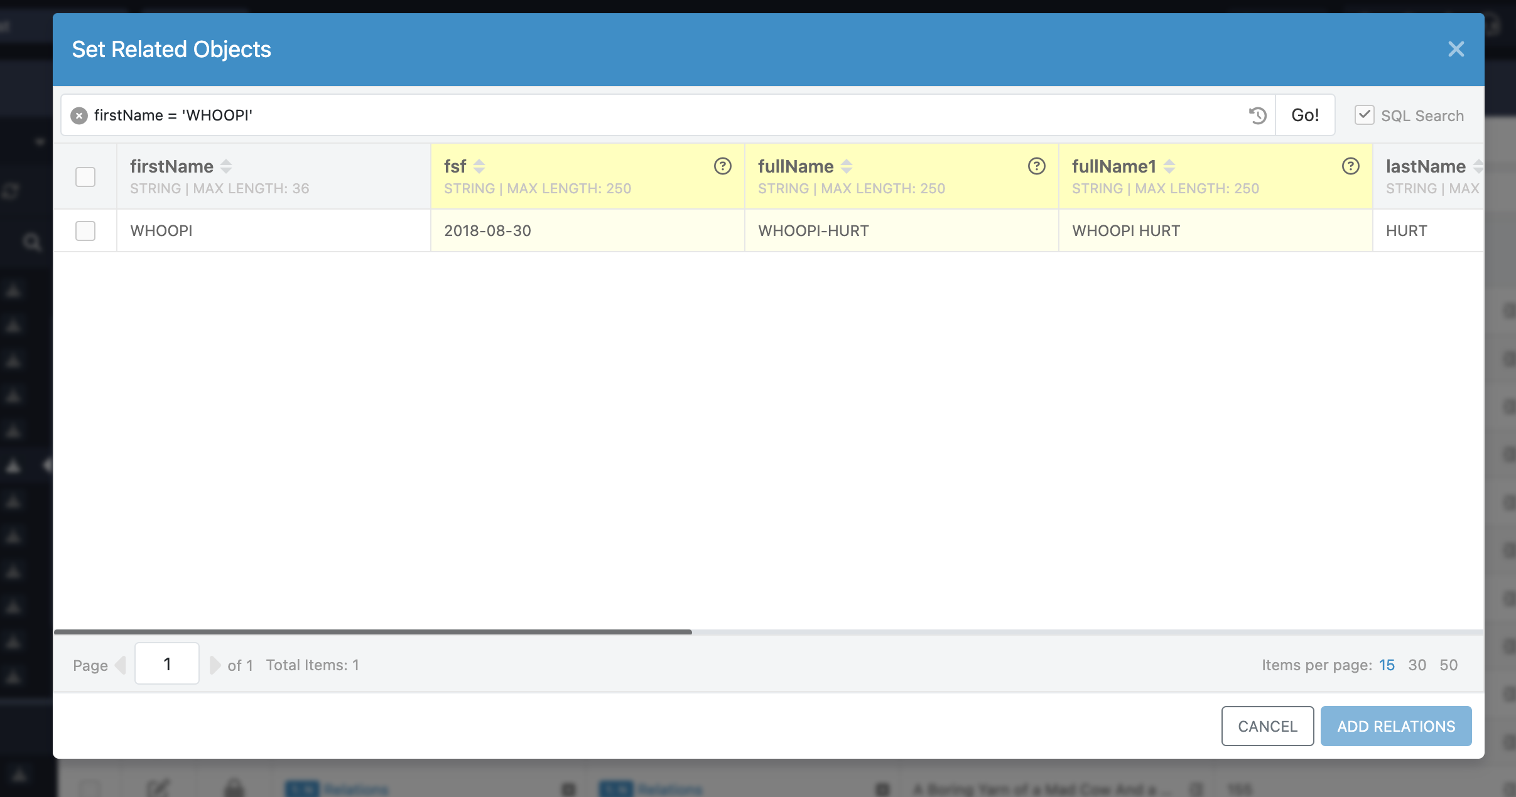The height and width of the screenshot is (797, 1516).
Task: Click the horizontal table scrollbar
Action: (373, 632)
